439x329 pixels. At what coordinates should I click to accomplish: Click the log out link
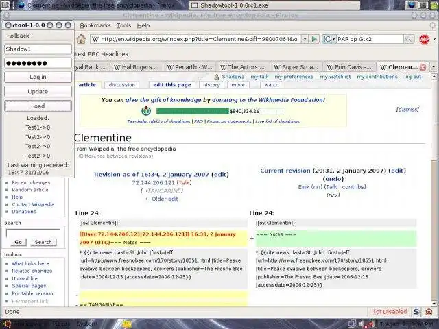click(412, 77)
